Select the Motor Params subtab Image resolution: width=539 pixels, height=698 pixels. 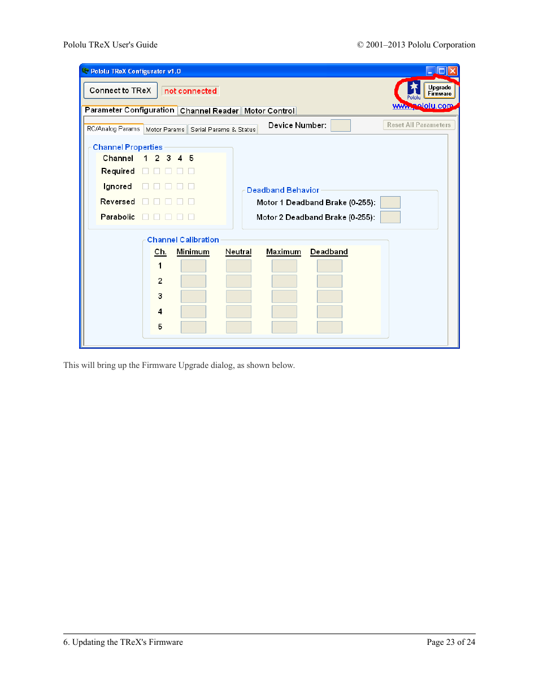pos(165,129)
